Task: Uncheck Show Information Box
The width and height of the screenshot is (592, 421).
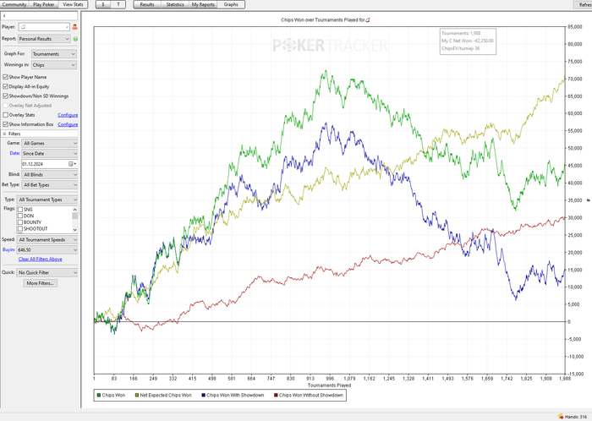Action: 5,124
